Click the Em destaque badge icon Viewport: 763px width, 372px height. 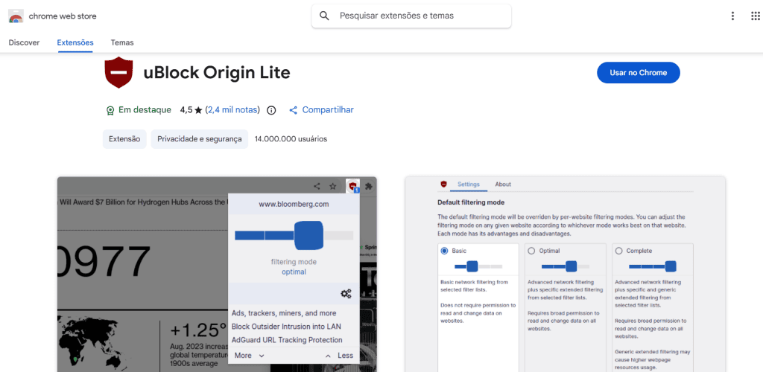[110, 110]
